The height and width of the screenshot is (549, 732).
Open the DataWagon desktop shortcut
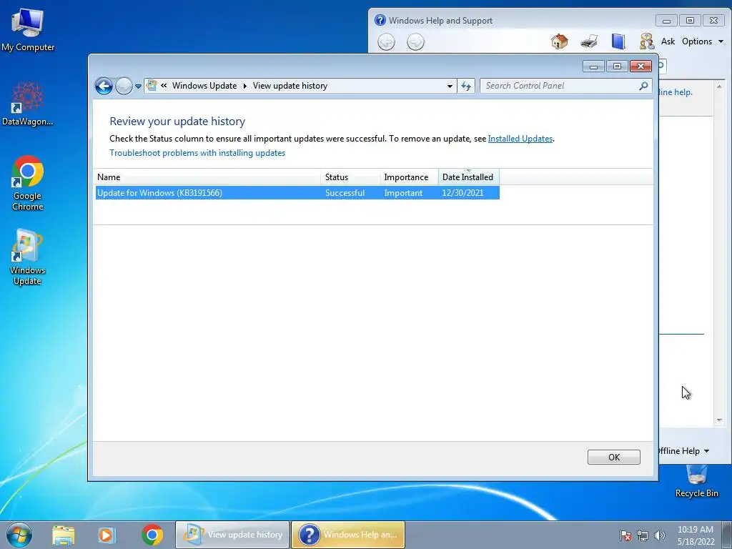pyautogui.click(x=28, y=104)
